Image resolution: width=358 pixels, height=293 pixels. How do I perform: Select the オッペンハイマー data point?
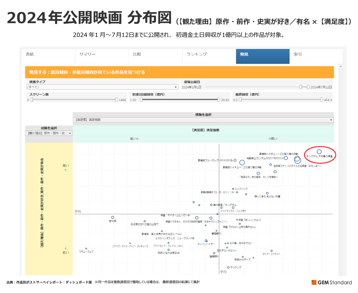tap(206, 240)
